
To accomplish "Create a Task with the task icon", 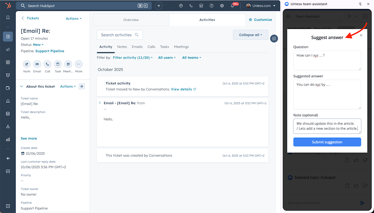I will [58, 64].
